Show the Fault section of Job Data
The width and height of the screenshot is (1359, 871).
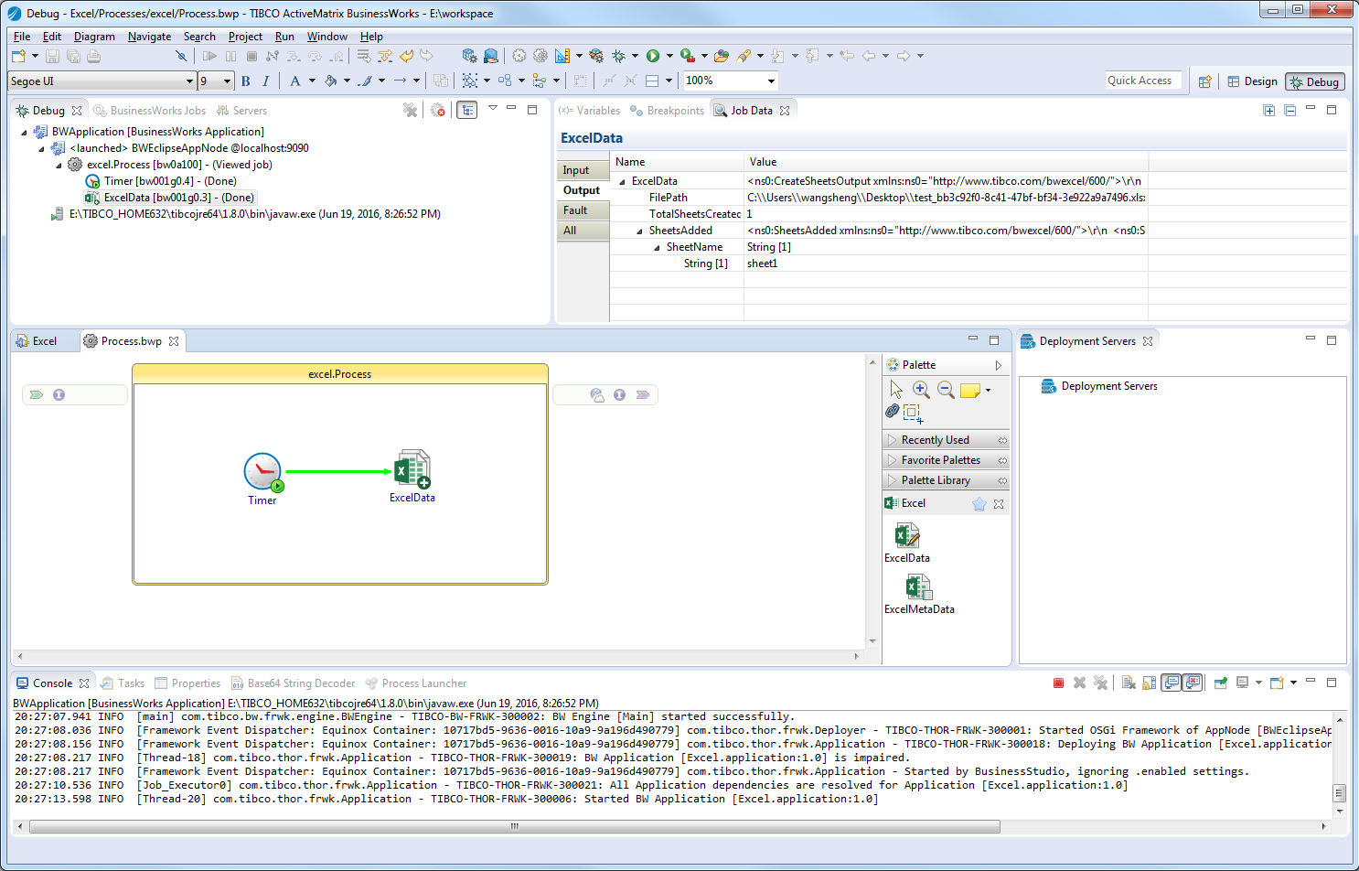coord(583,210)
